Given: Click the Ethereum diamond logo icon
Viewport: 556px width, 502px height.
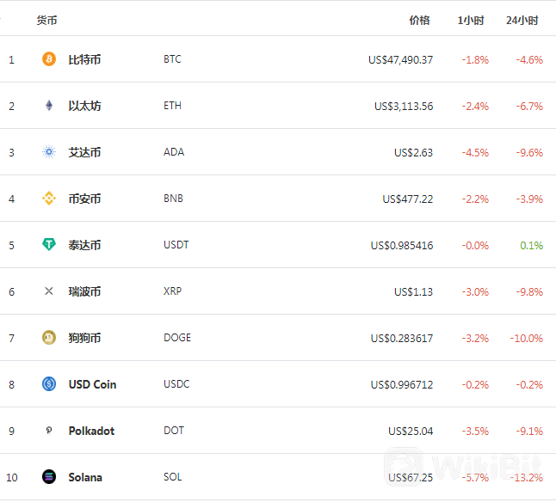Looking at the screenshot, I should coord(49,106).
